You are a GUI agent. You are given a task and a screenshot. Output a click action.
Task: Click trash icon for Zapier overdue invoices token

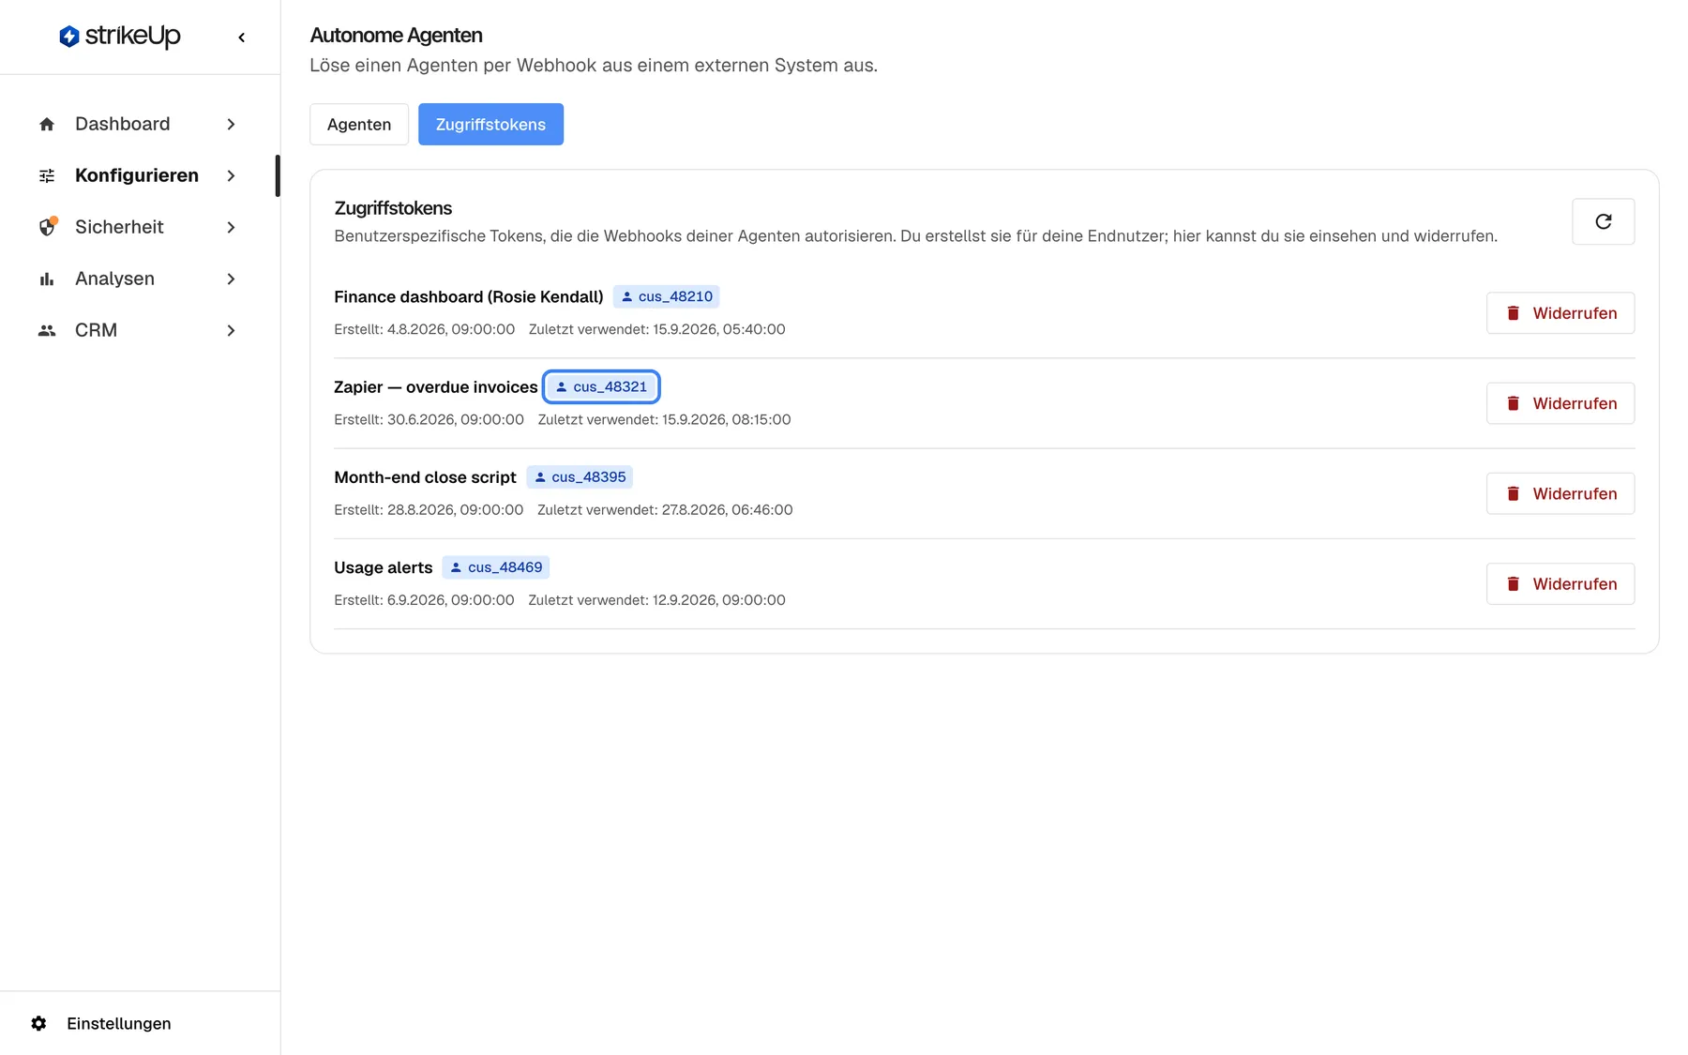pos(1513,403)
